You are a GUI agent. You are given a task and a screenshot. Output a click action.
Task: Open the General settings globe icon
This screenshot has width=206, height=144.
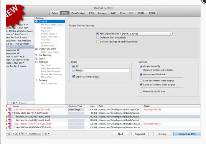tap(36, 22)
